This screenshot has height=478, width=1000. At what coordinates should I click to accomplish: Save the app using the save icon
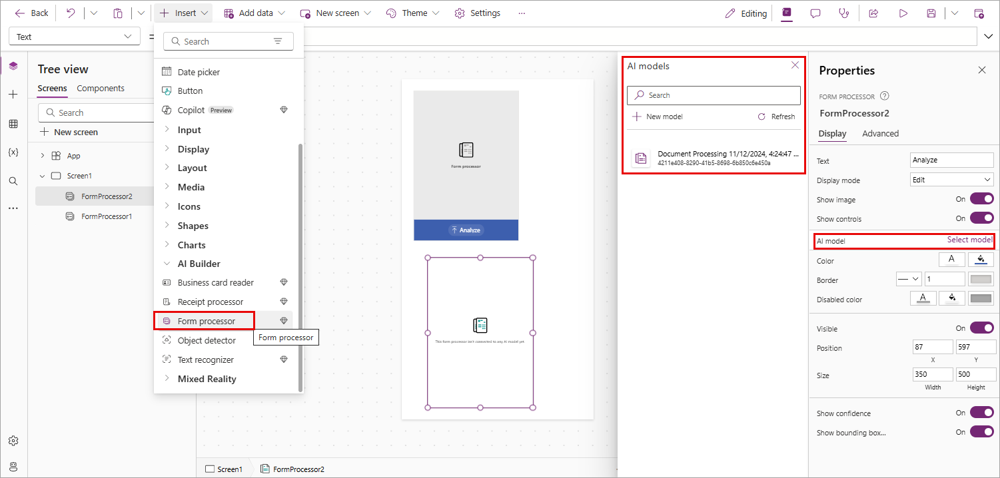(931, 13)
